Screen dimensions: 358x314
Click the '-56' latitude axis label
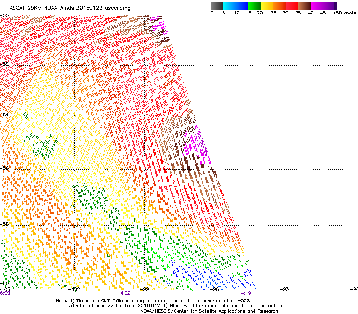[x=4, y=168]
